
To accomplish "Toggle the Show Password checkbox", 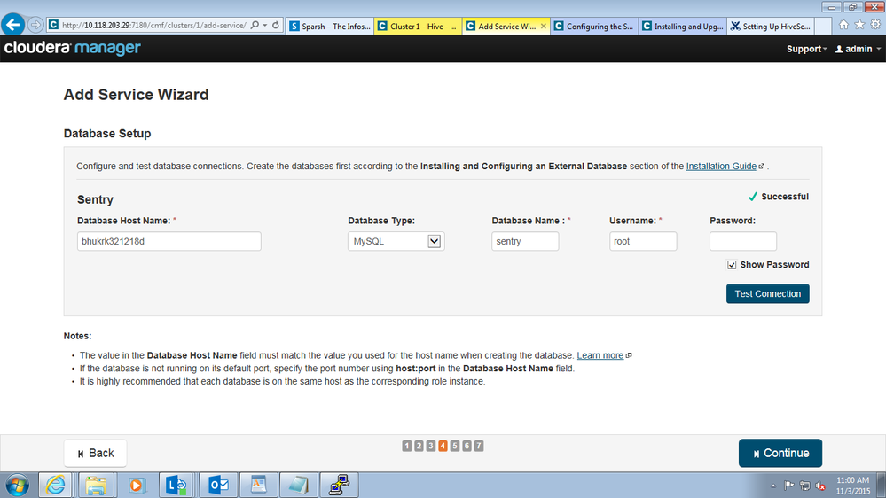I will click(732, 265).
